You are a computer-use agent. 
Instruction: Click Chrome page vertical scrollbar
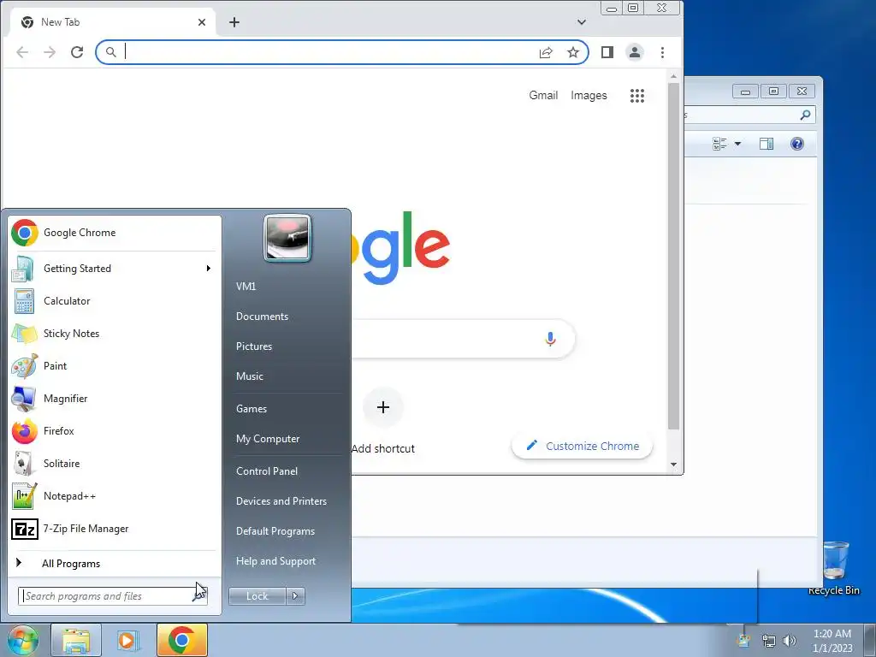point(674,256)
